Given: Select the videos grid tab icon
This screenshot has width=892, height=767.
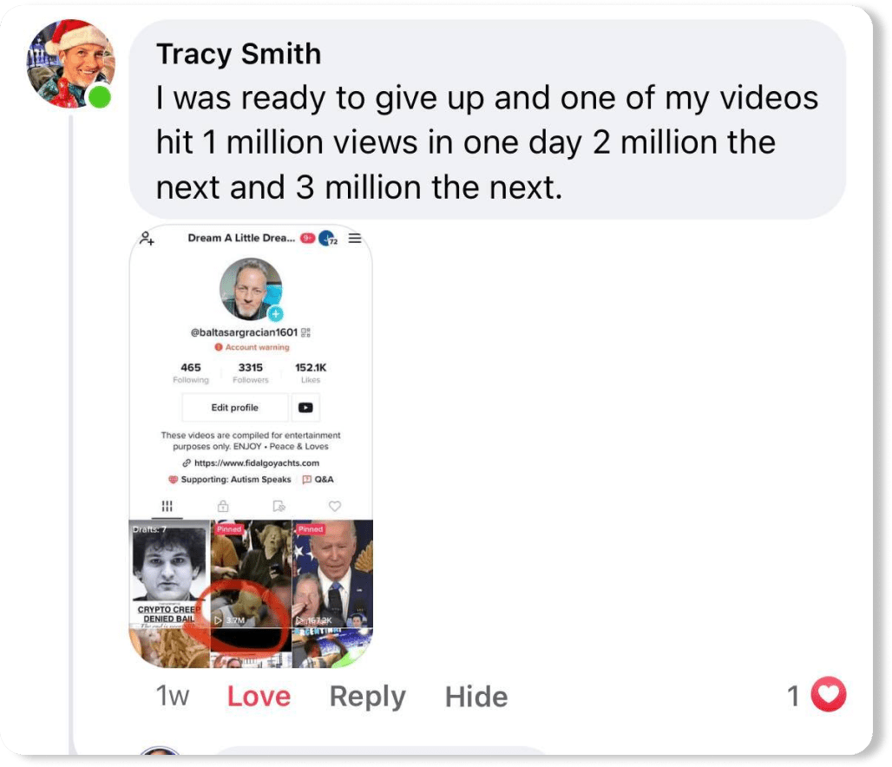Looking at the screenshot, I should tap(167, 506).
